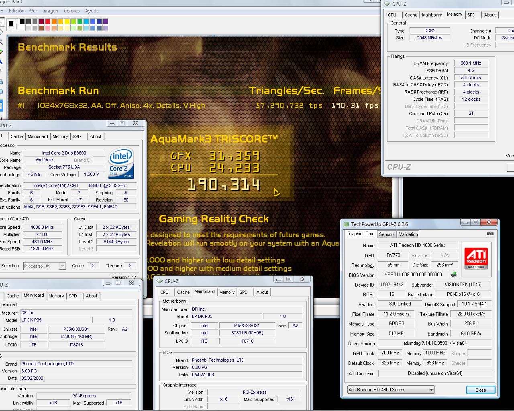Click the BIOS Version field in GPU-Z

(413, 275)
